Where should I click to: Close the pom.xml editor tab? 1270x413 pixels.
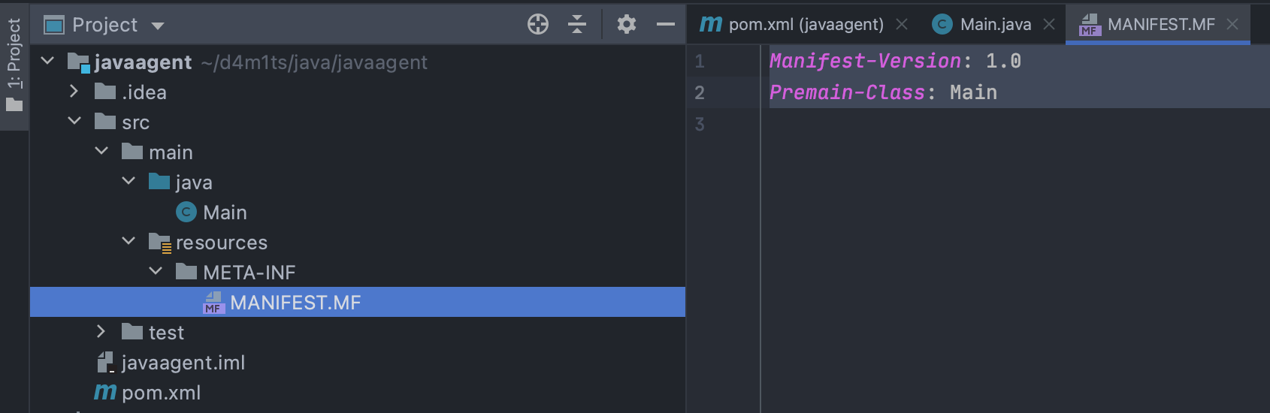click(x=902, y=25)
